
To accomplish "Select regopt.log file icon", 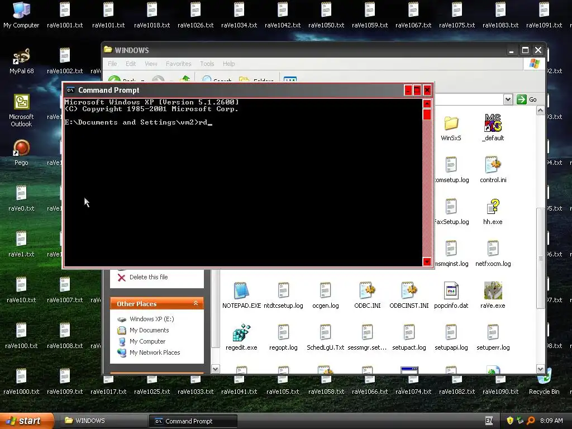I will (x=283, y=337).
